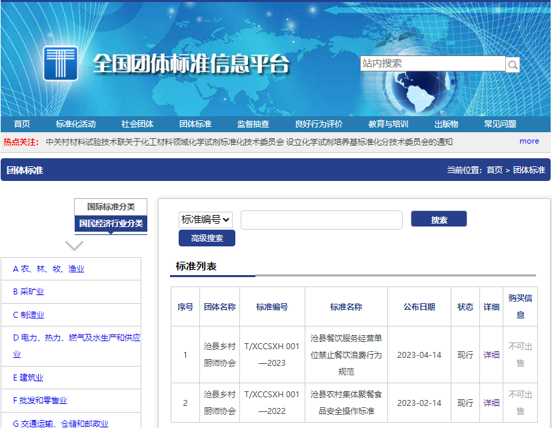Click standard name 沧县餐饮服务经营单位禁止餐饮浪费行为规范
The image size is (552, 428).
[346, 355]
